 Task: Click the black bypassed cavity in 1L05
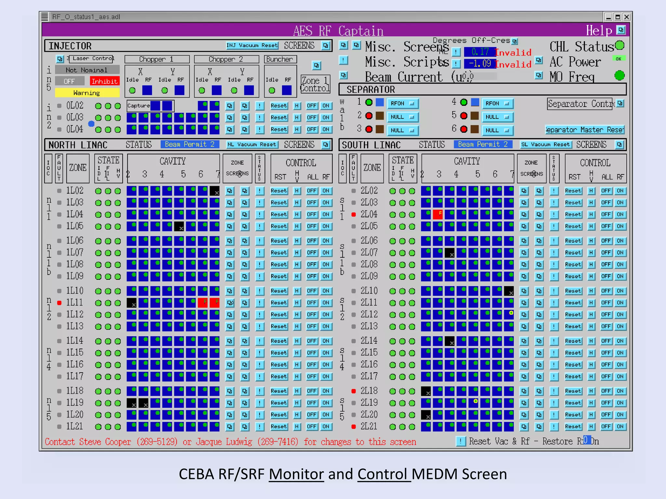pyautogui.click(x=179, y=226)
